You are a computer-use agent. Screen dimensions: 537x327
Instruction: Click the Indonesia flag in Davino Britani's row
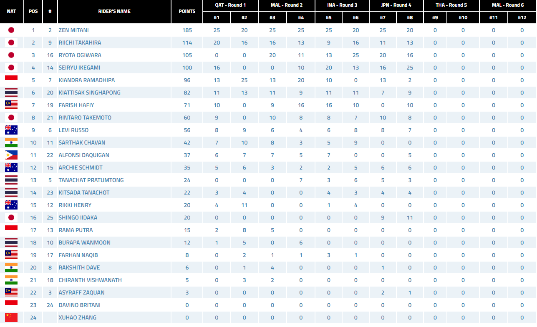[11, 305]
